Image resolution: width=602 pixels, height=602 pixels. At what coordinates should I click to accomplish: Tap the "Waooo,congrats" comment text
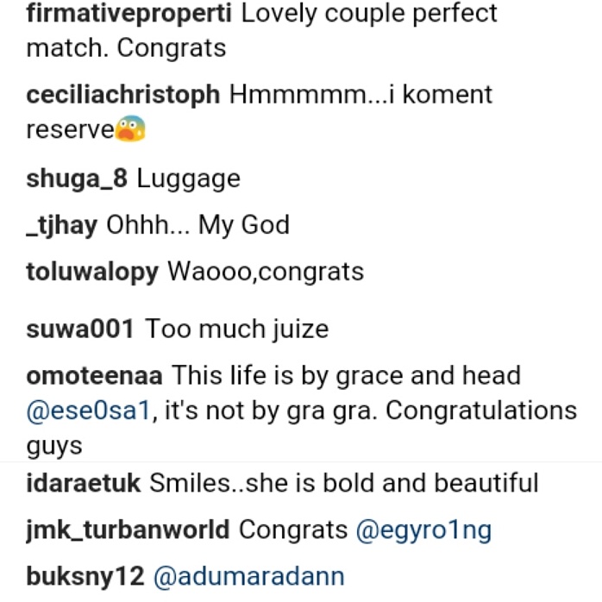(266, 273)
